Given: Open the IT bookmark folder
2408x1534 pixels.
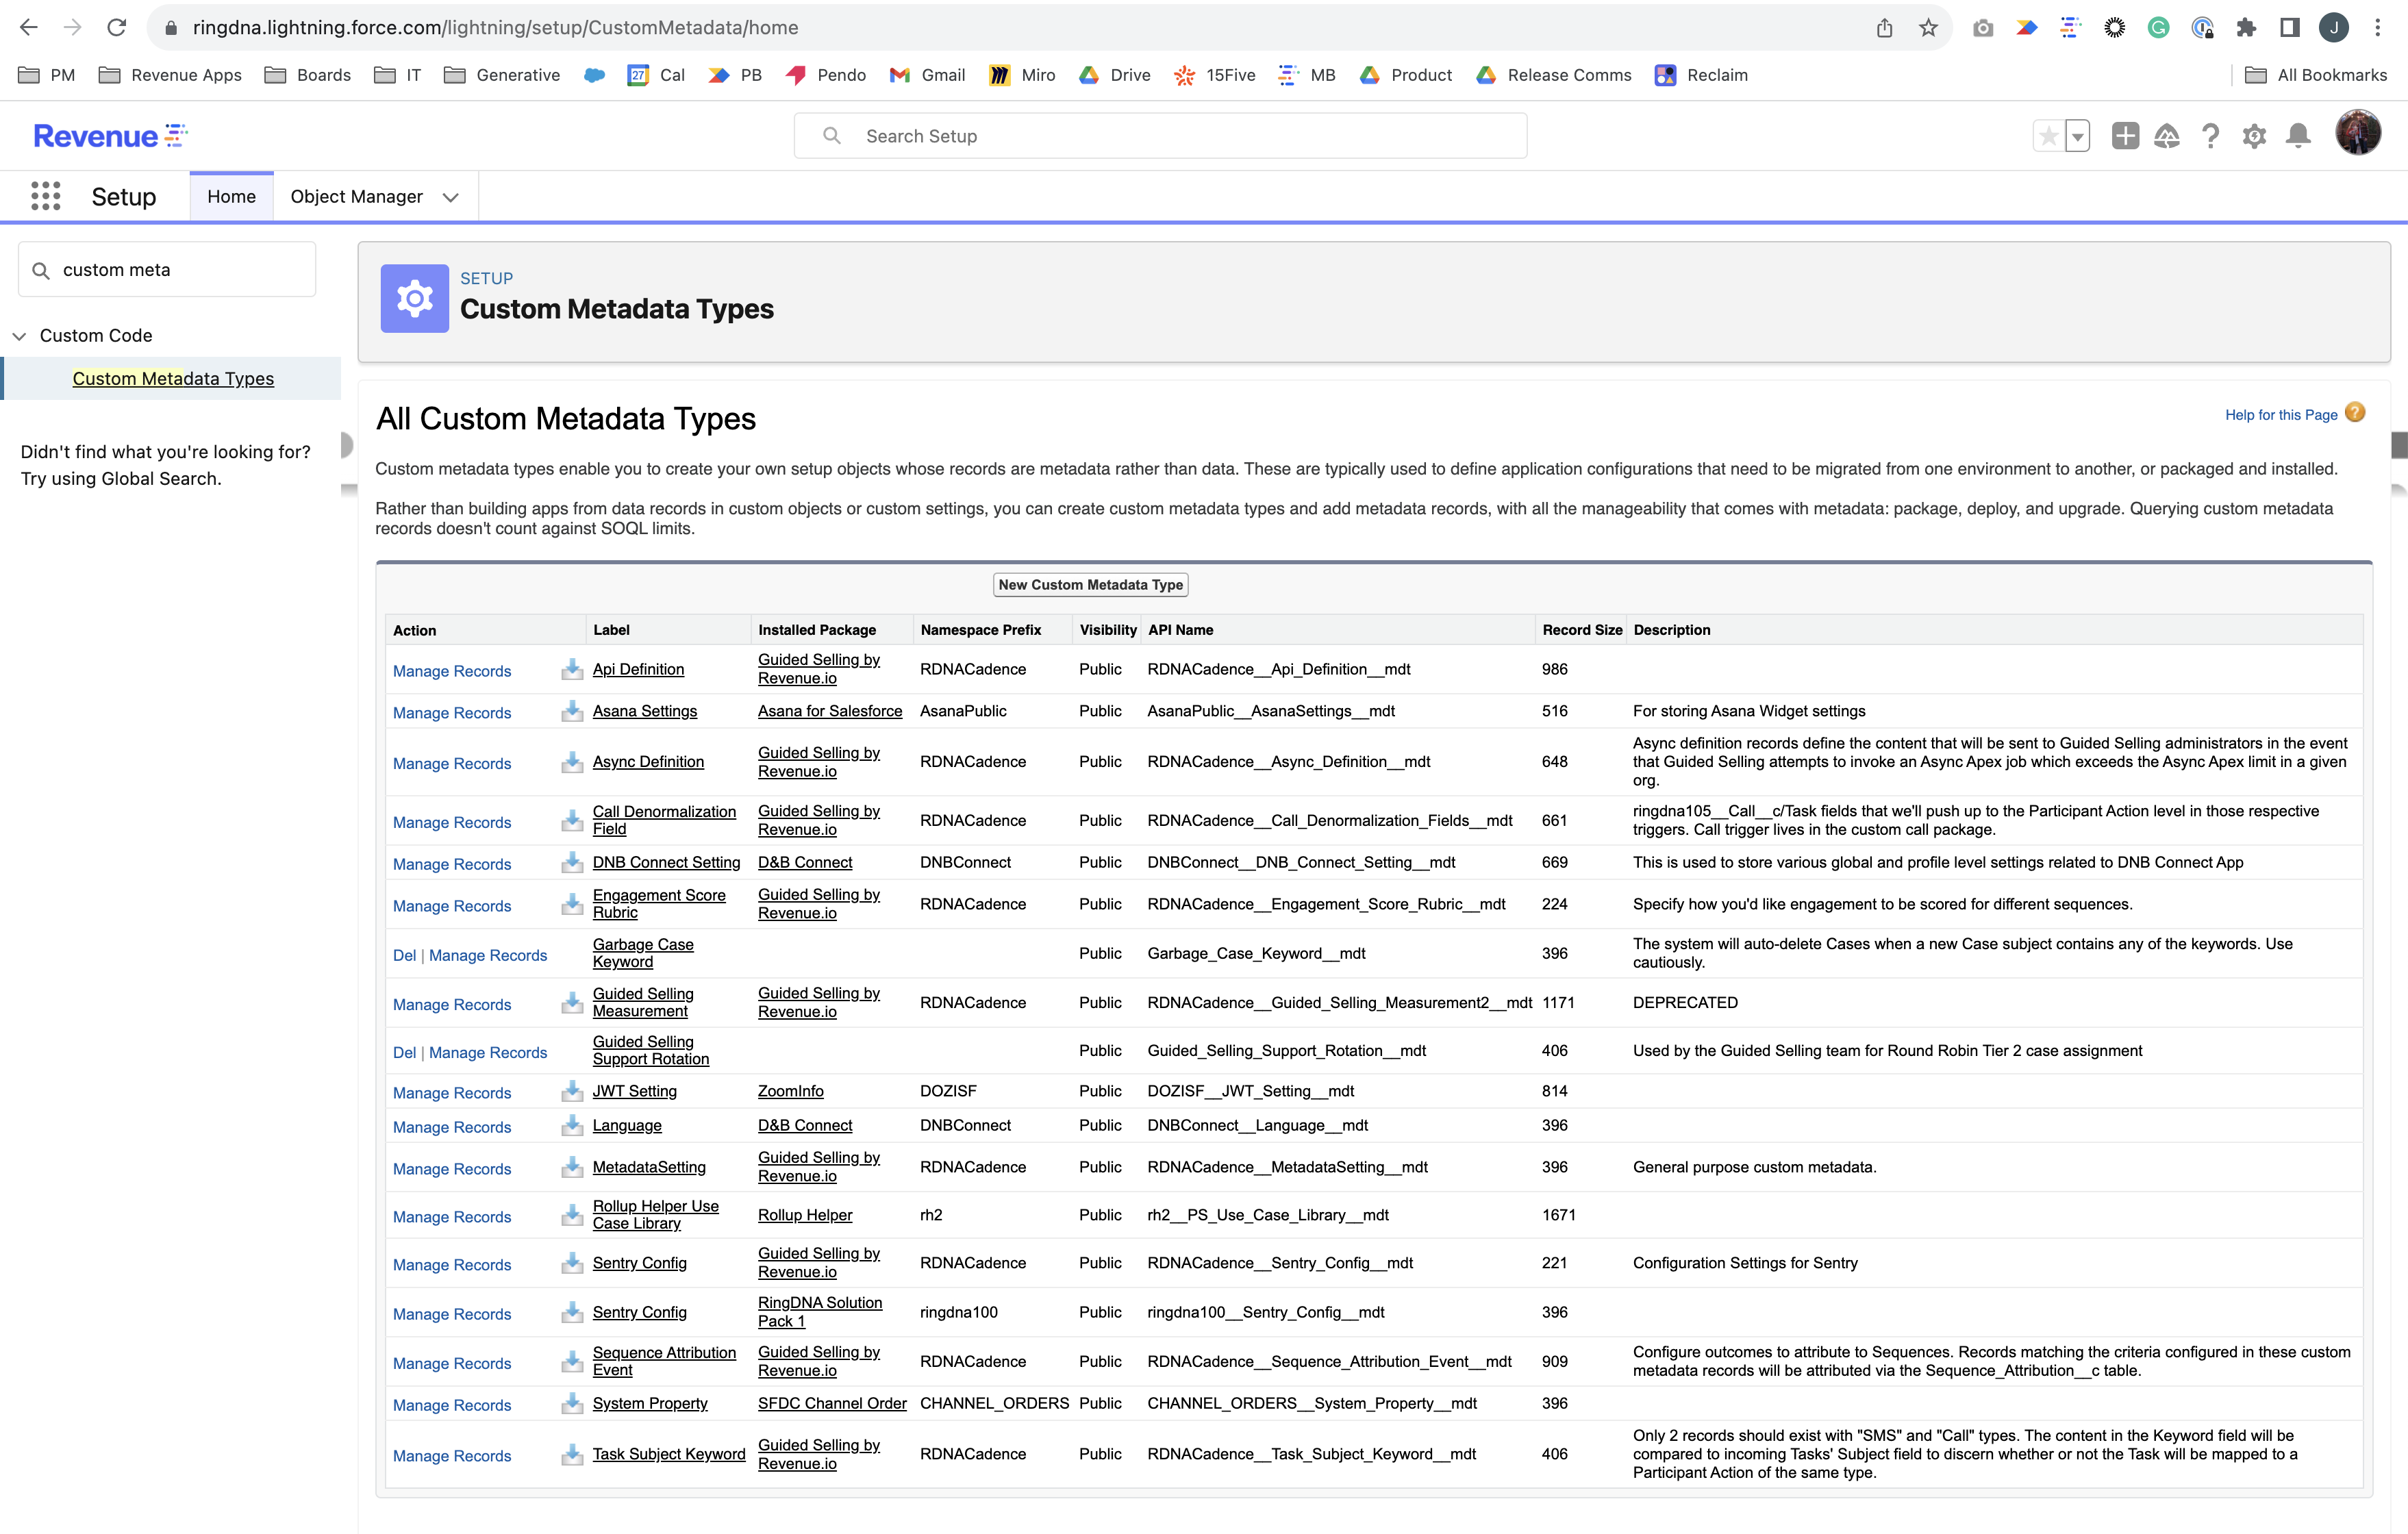Looking at the screenshot, I should 398,75.
